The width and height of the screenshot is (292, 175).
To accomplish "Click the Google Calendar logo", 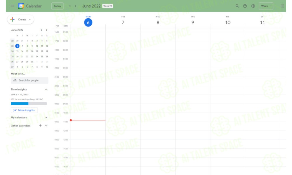I will pyautogui.click(x=21, y=6).
